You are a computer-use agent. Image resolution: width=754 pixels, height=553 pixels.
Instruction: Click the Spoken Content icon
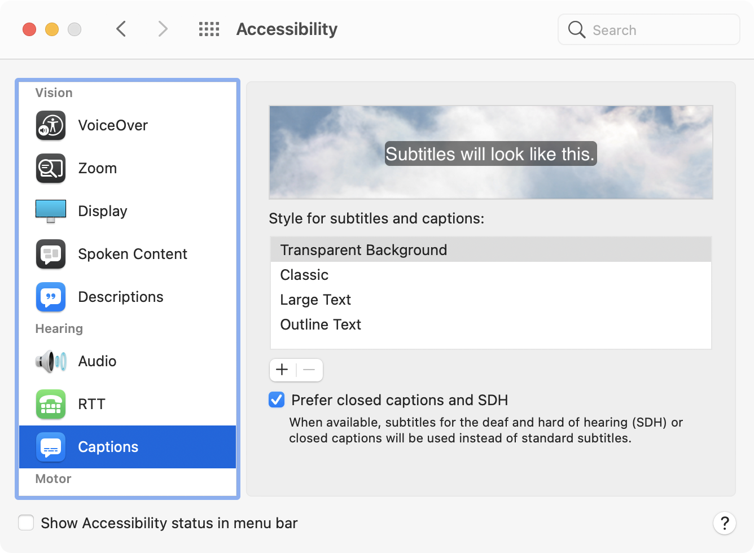pyautogui.click(x=51, y=254)
